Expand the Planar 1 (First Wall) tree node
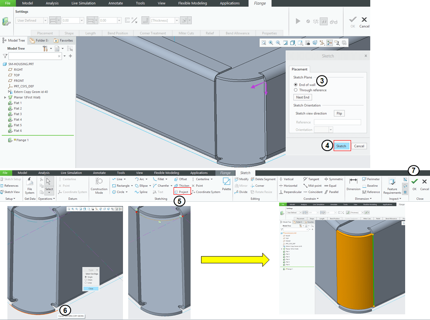430x320 pixels. 5,97
